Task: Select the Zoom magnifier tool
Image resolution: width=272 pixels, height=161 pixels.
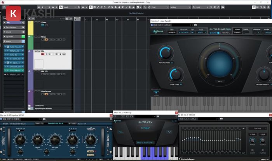Action: (116, 7)
